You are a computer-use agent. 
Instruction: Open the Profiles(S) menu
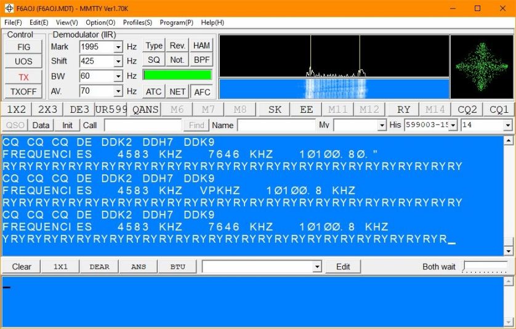pos(137,23)
